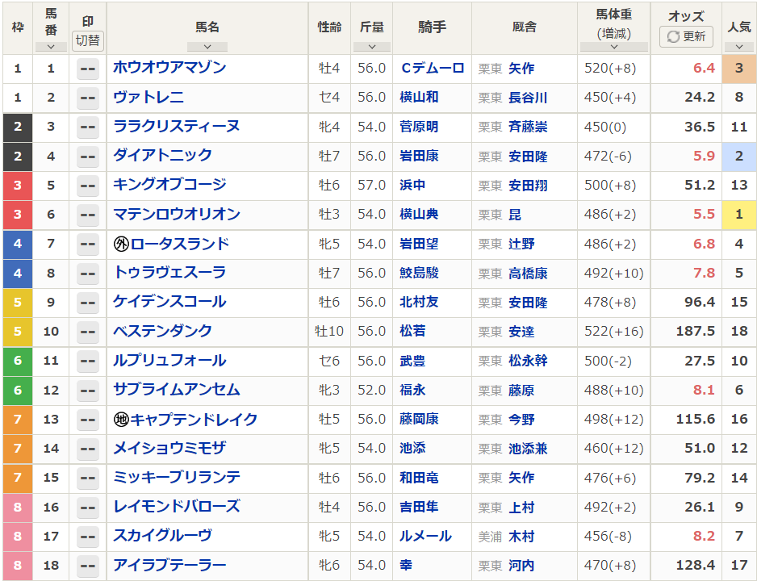Open trainer page for 昆
Image resolution: width=757 pixels, height=581 pixels.
coord(515,215)
